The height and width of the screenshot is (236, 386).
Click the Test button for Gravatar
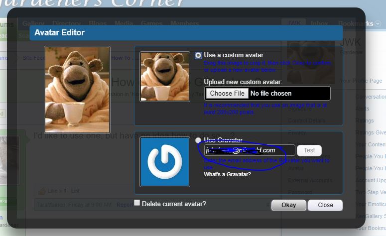click(309, 150)
